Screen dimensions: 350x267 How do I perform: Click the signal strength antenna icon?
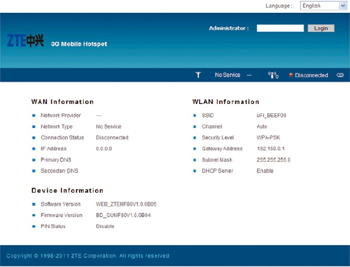pyautogui.click(x=198, y=75)
